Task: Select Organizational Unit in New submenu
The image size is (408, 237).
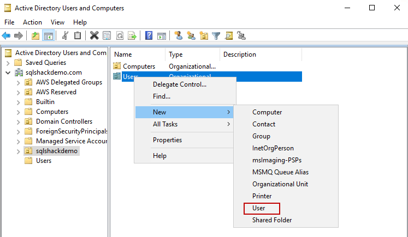Action: click(x=280, y=184)
